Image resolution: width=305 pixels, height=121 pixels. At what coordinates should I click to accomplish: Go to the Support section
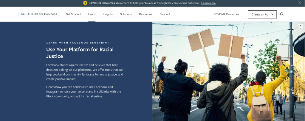click(165, 14)
